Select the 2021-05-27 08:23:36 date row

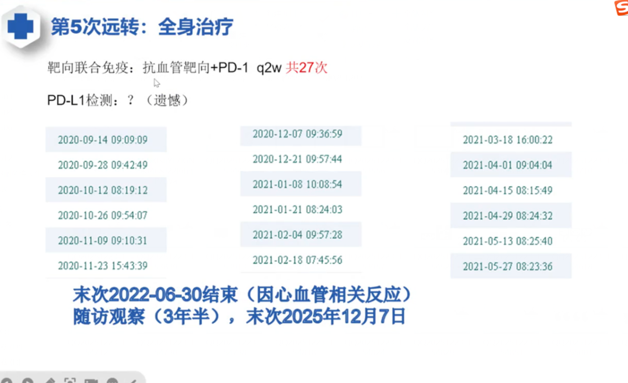(x=507, y=267)
